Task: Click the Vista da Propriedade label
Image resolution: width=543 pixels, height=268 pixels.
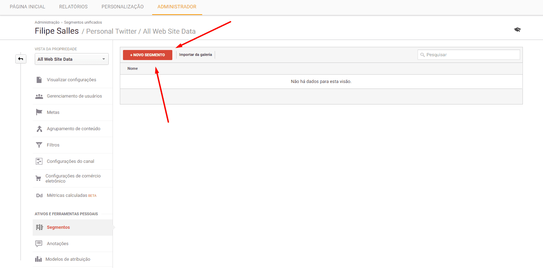Action: (56, 49)
